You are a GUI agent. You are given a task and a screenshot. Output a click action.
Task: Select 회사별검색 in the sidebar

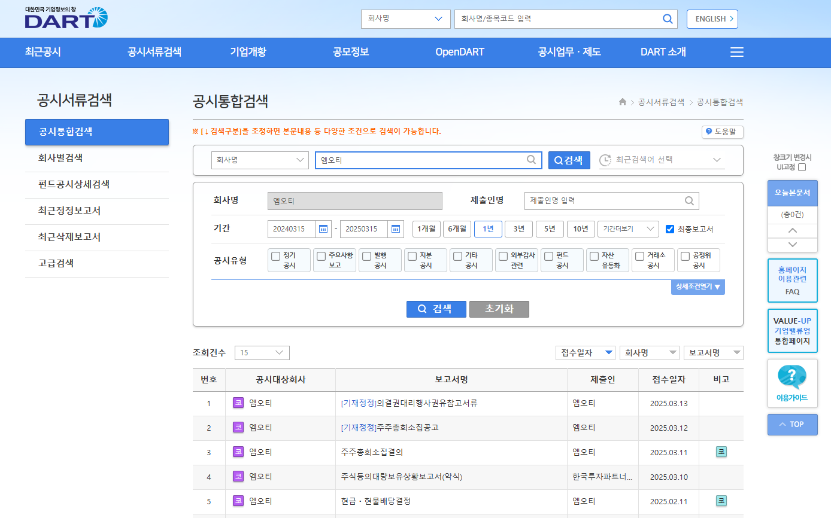click(x=97, y=159)
